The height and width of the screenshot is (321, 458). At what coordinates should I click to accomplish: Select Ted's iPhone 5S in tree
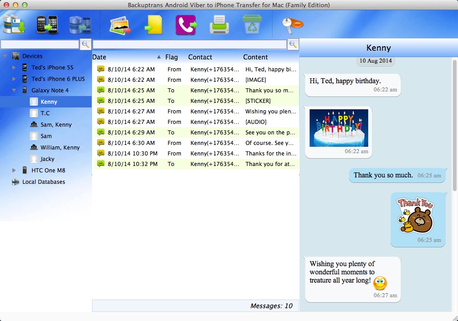tap(52, 67)
